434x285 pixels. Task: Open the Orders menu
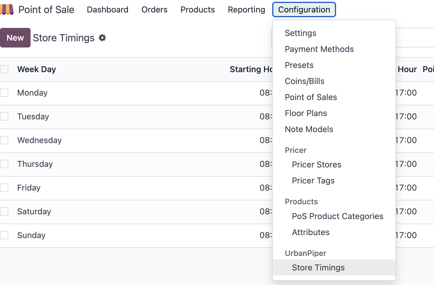[154, 9]
